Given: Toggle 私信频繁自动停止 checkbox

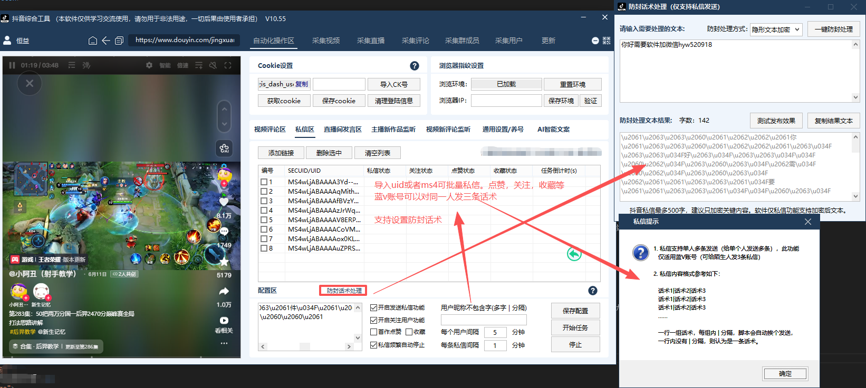Looking at the screenshot, I should pos(373,345).
